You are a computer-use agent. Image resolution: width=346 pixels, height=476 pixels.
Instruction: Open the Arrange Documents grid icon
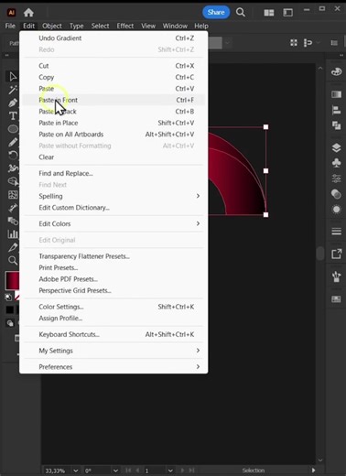(x=269, y=13)
